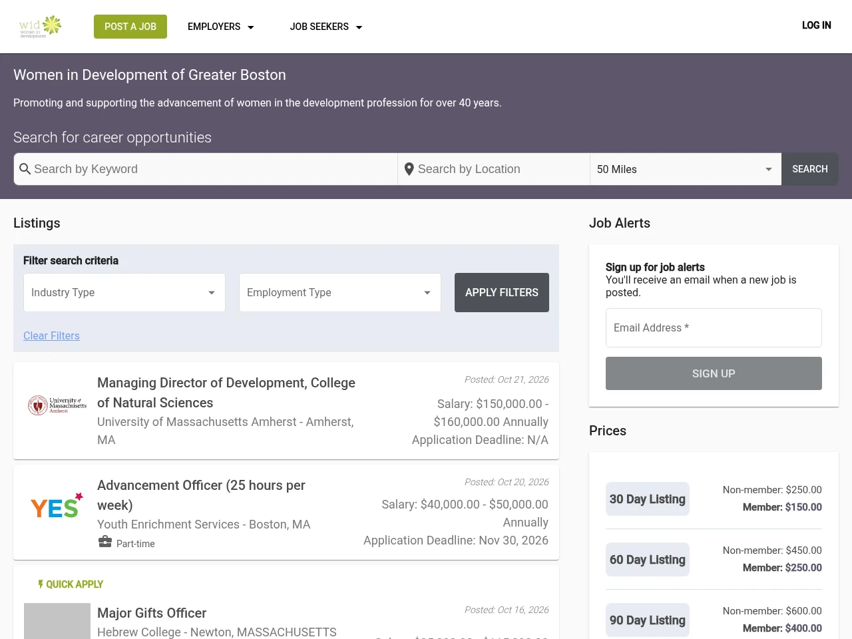This screenshot has height=639, width=852.
Task: Click 'Application Deadline: N/A' text
Action: coord(480,440)
